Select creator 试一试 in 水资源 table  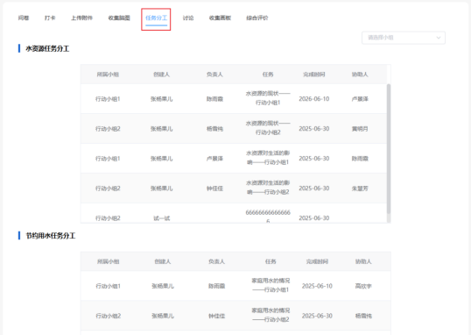162,218
